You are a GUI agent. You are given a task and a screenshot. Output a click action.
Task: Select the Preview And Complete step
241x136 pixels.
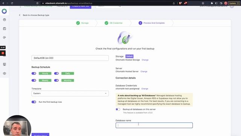(151, 23)
